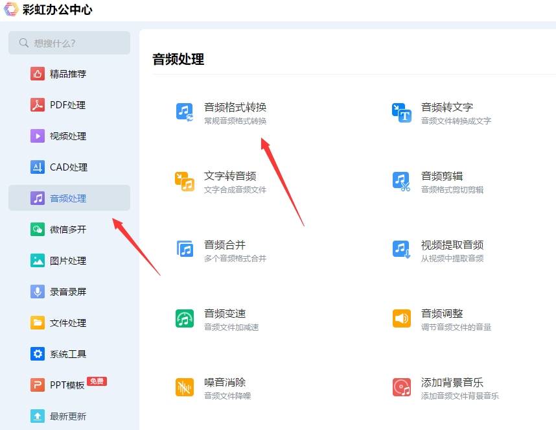Screen dimensions: 556x430
Task: Switch to PDF处理 category
Action: (67, 105)
